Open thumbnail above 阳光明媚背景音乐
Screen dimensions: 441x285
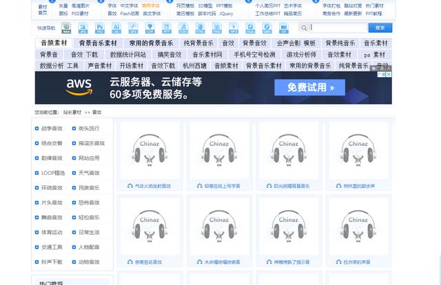coord(289,150)
